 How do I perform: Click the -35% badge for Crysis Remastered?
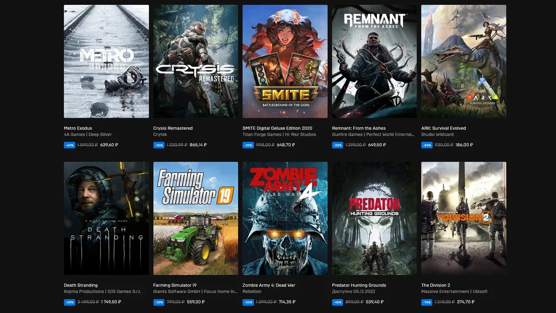click(159, 145)
